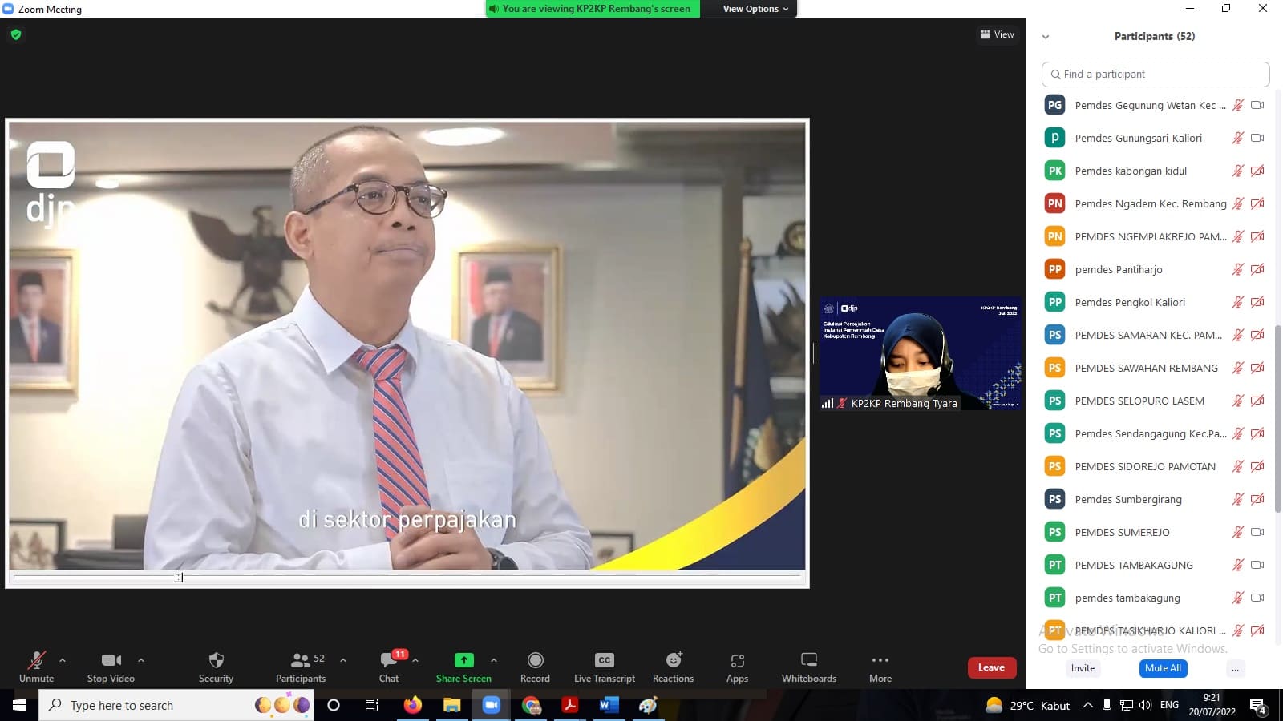The height and width of the screenshot is (721, 1283).
Task: Open the View layout menu
Action: click(x=997, y=34)
